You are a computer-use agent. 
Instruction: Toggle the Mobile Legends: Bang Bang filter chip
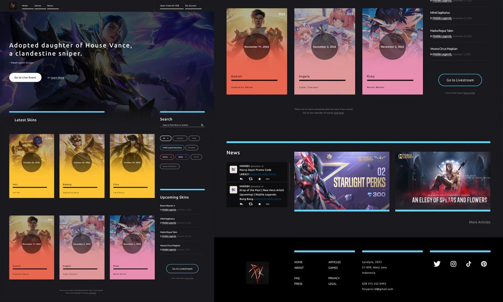pyautogui.click(x=172, y=147)
